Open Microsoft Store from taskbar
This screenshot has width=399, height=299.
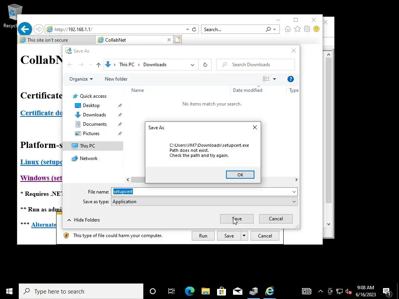click(222, 291)
